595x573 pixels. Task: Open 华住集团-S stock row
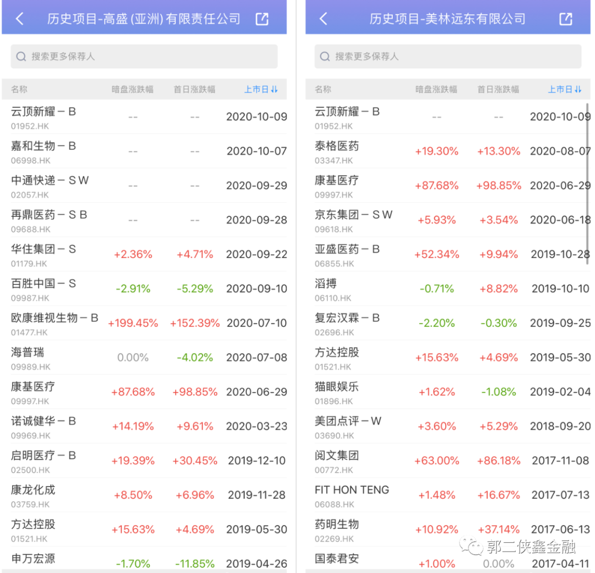pyautogui.click(x=144, y=254)
